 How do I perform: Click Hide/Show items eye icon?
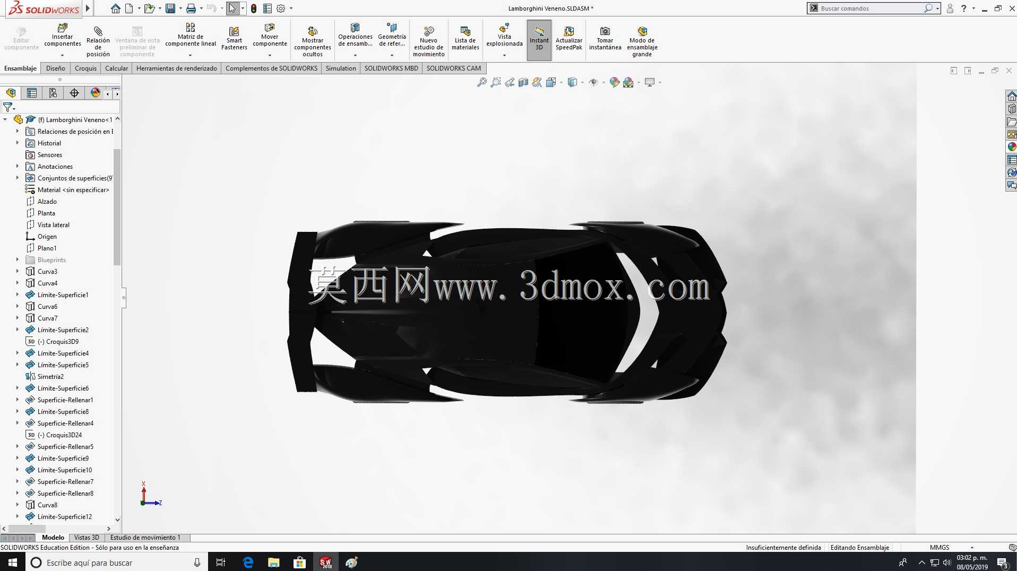coord(593,82)
